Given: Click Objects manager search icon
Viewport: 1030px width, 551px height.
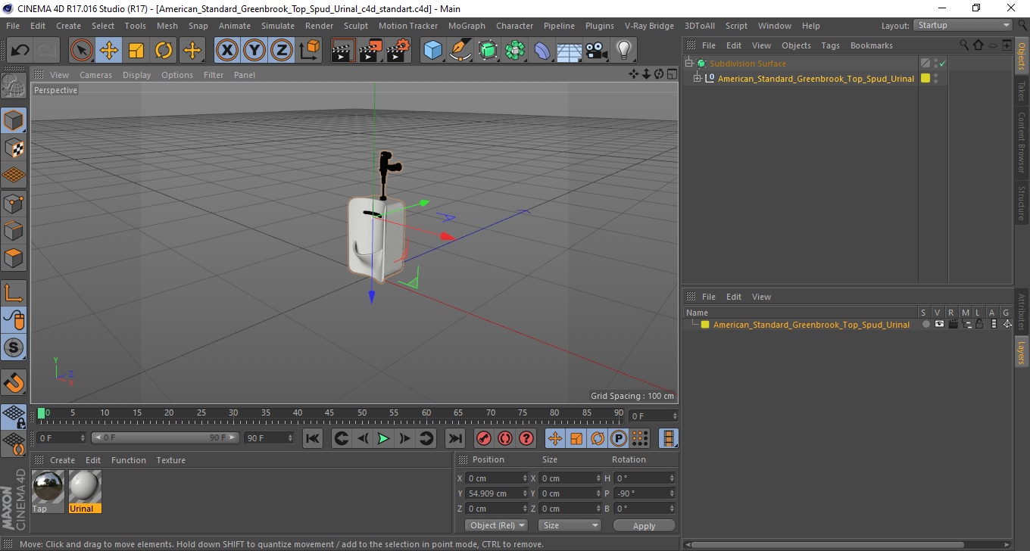Looking at the screenshot, I should (x=964, y=45).
